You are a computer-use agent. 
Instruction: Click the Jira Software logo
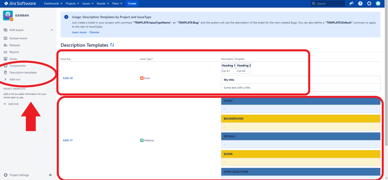click(20, 4)
